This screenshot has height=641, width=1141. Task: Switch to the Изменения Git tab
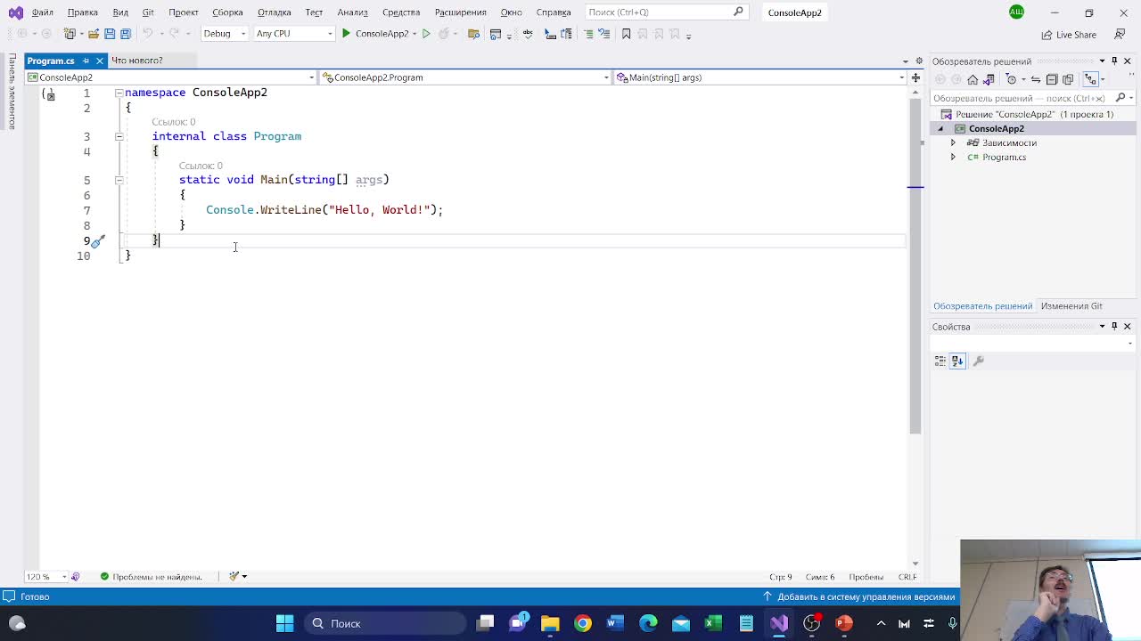(x=1071, y=306)
